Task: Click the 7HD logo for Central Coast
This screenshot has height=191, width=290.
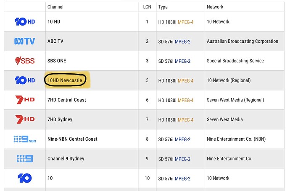Action: [x=24, y=100]
